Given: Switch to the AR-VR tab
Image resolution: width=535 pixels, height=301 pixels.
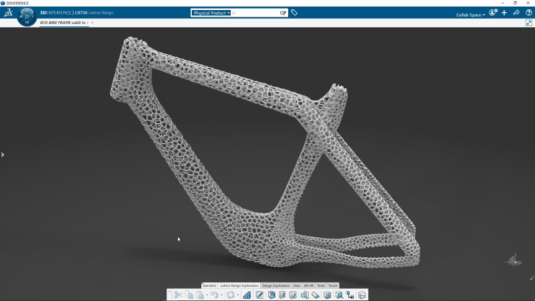Looking at the screenshot, I should point(309,286).
